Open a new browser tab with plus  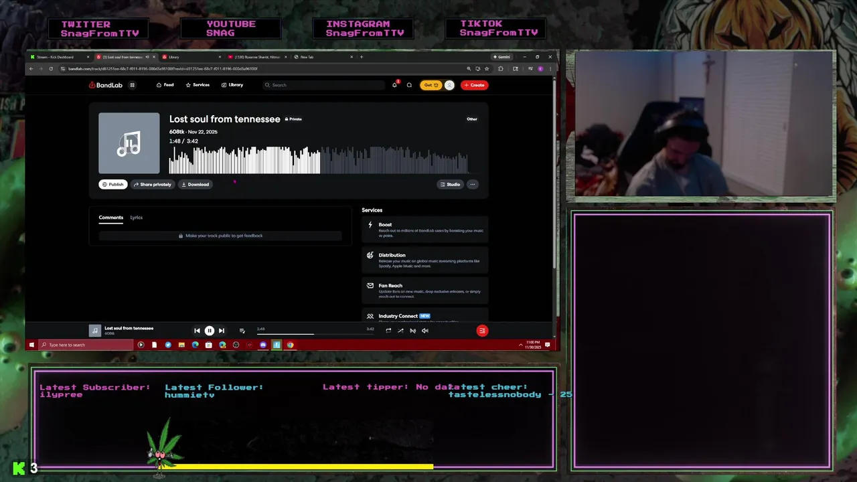point(362,57)
